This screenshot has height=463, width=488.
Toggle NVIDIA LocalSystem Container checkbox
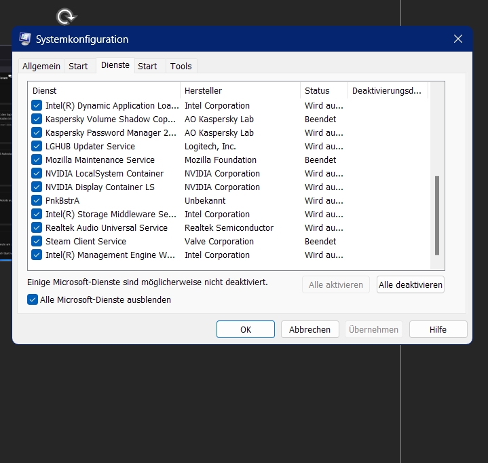[37, 173]
